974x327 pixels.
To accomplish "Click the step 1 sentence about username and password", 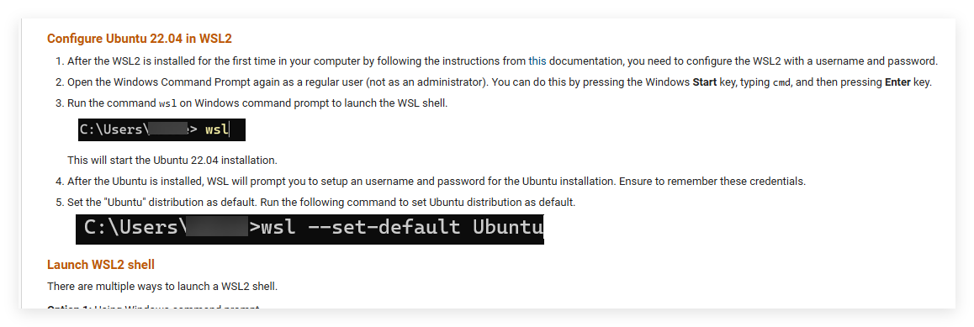I will (x=502, y=61).
